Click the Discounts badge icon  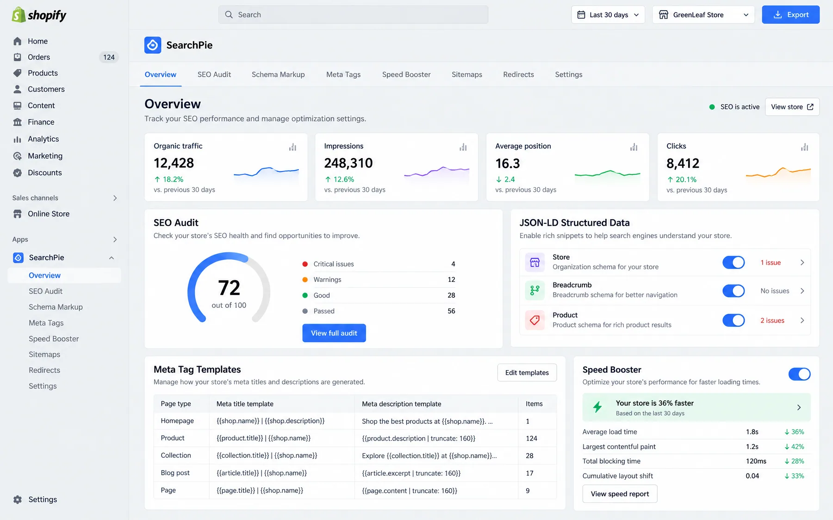click(x=18, y=173)
